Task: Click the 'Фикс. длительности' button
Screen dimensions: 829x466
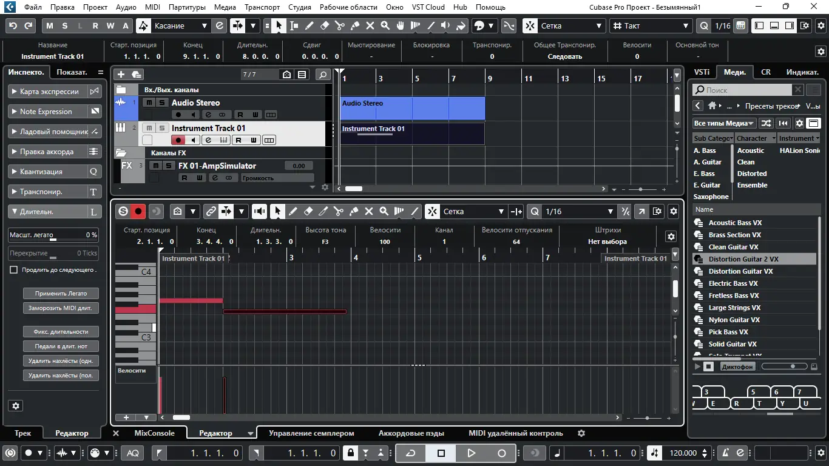Action: tap(61, 332)
